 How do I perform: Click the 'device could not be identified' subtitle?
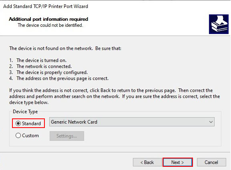pyautogui.click(x=50, y=25)
